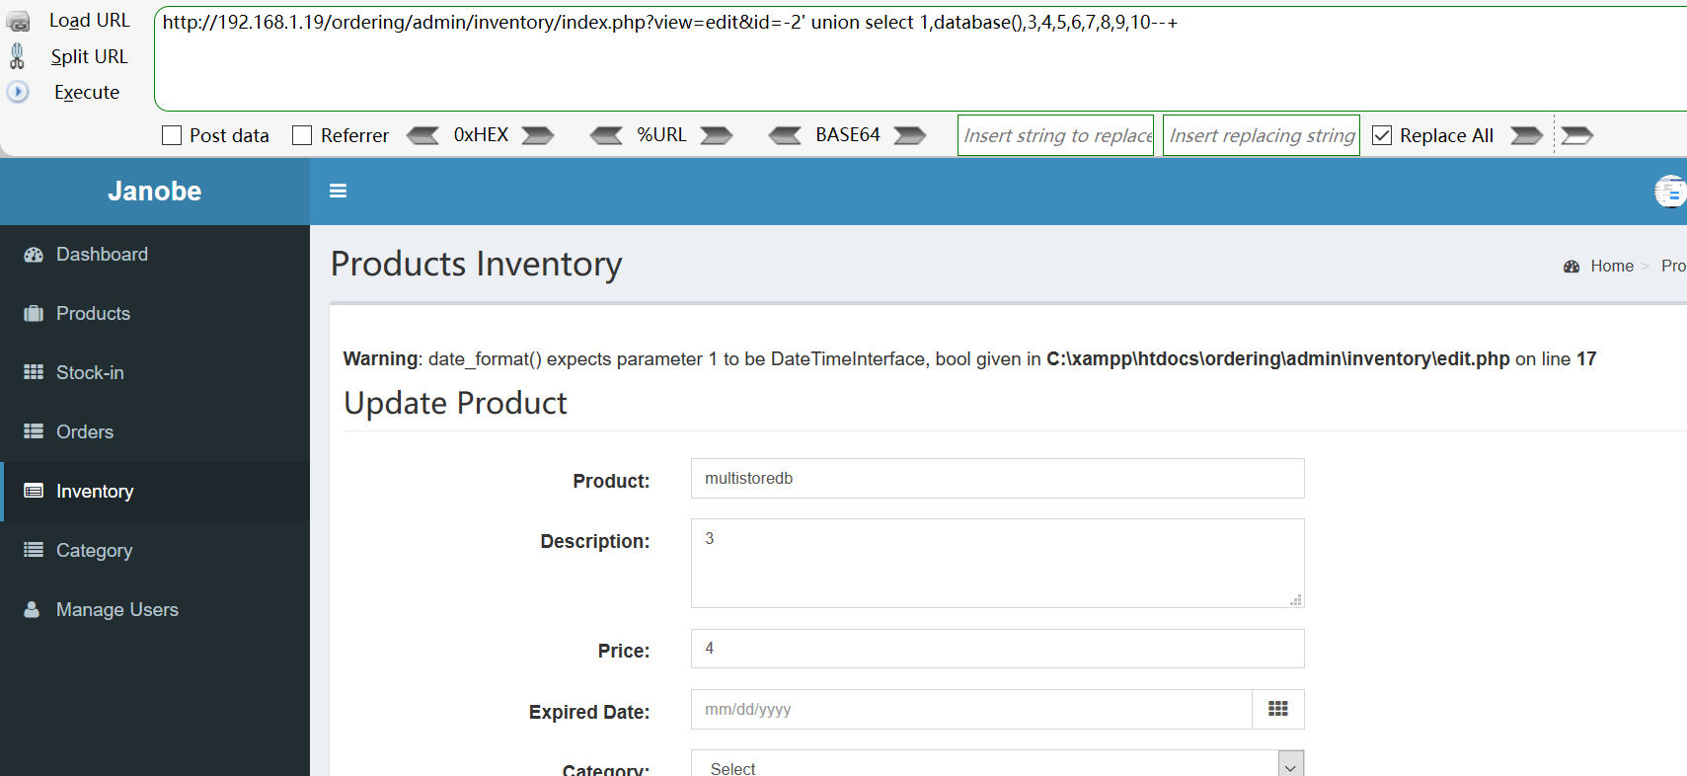Click the Product field showing multistoredb
This screenshot has height=776, width=1687.
997,479
